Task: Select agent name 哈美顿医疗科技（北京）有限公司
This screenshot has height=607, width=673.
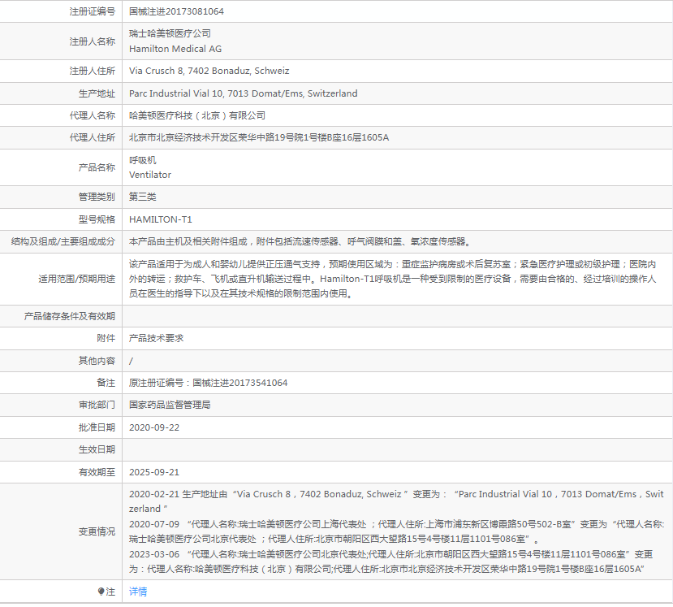Action: click(197, 115)
